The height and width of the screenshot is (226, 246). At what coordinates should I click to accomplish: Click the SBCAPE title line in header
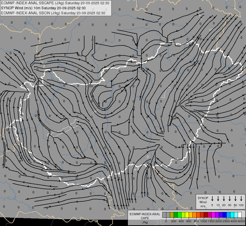tap(55, 3)
